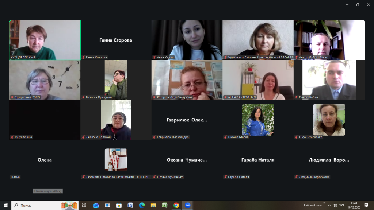Select Olga Semenenko's participant tile
This screenshot has height=210, width=374.
pos(329,120)
